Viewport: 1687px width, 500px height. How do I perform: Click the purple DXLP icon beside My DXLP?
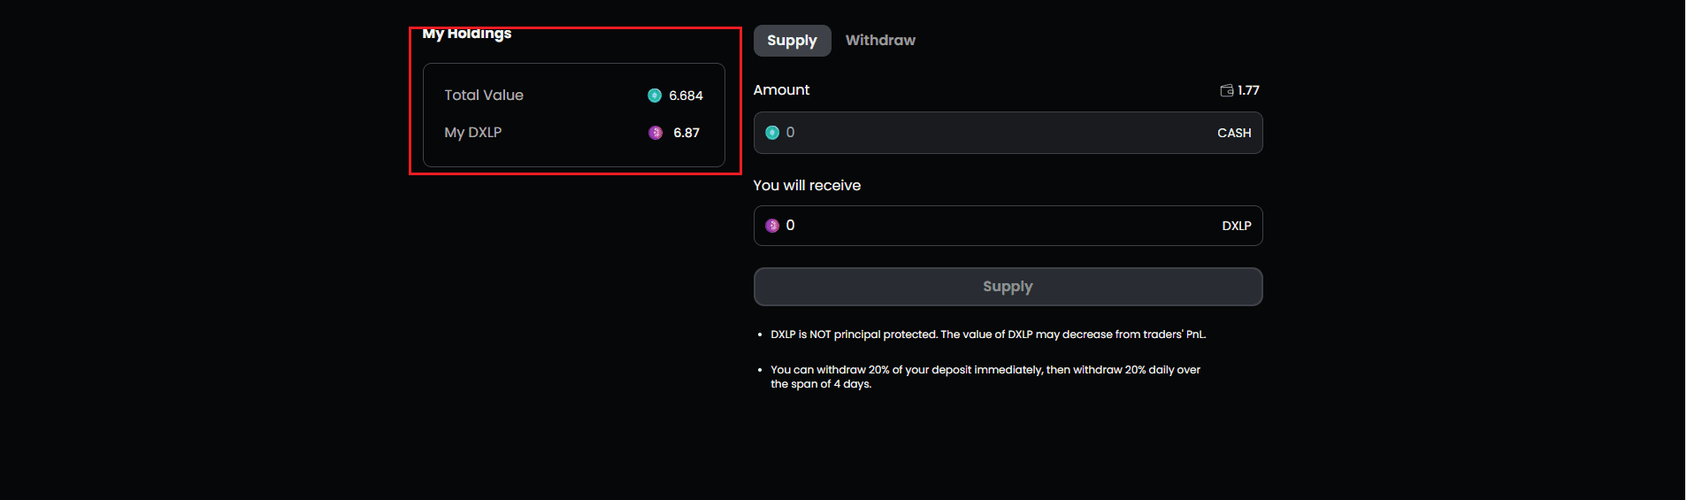click(656, 133)
